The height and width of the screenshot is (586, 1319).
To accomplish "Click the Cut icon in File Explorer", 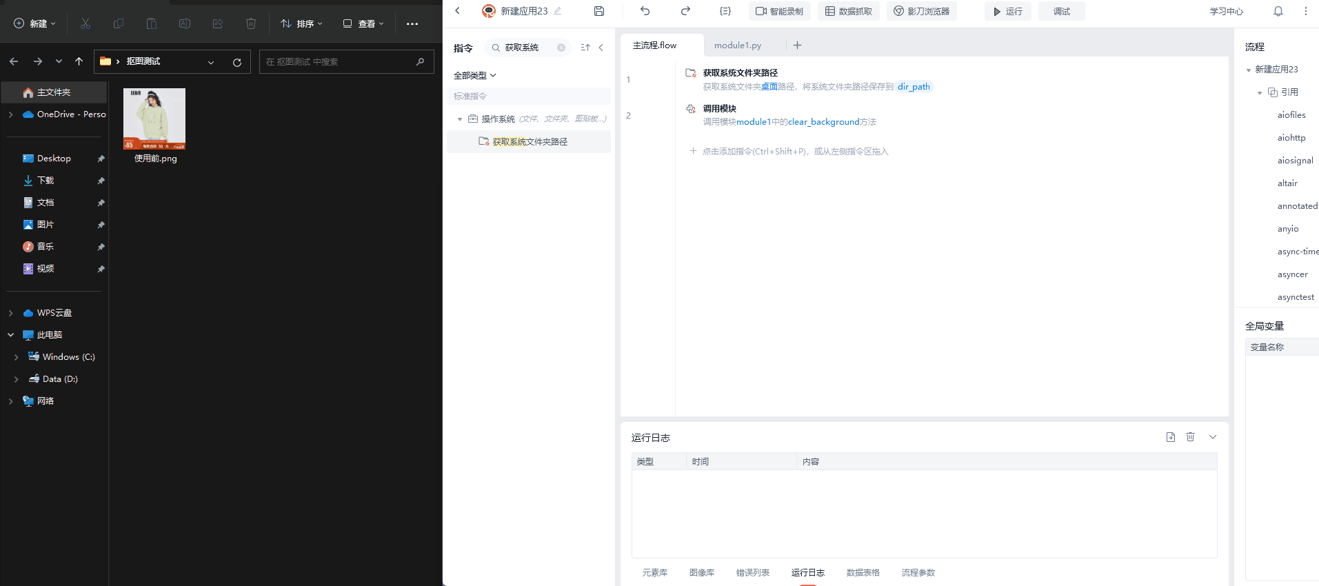I will (x=85, y=23).
